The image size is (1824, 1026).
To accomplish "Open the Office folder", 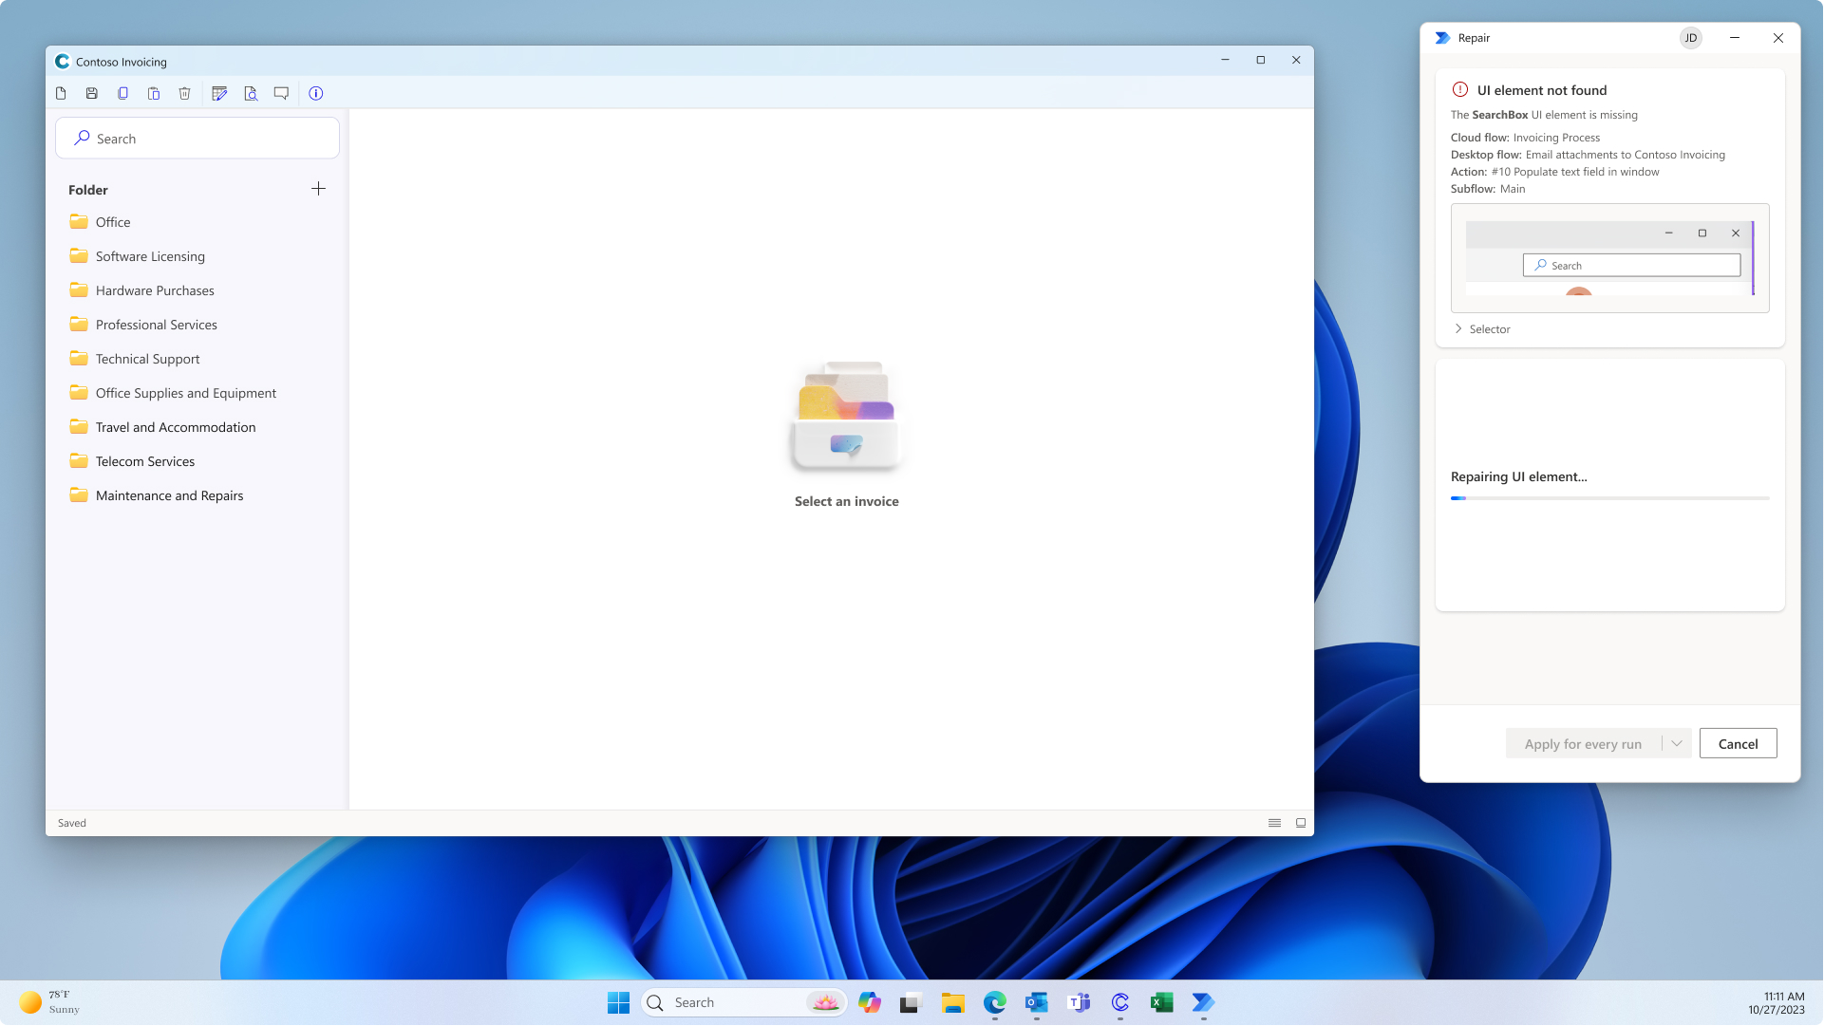I will [x=197, y=222].
